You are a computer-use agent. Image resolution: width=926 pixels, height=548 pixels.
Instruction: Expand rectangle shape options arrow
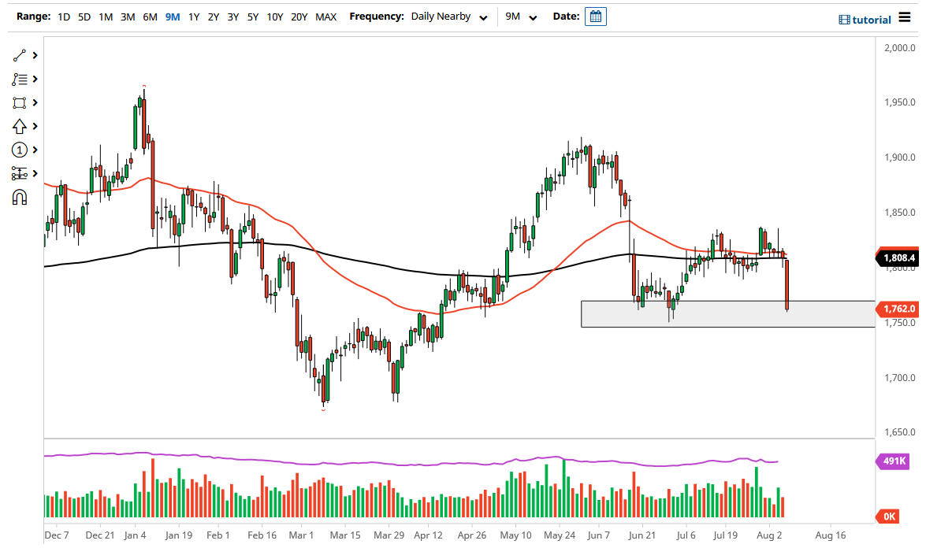tap(35, 102)
